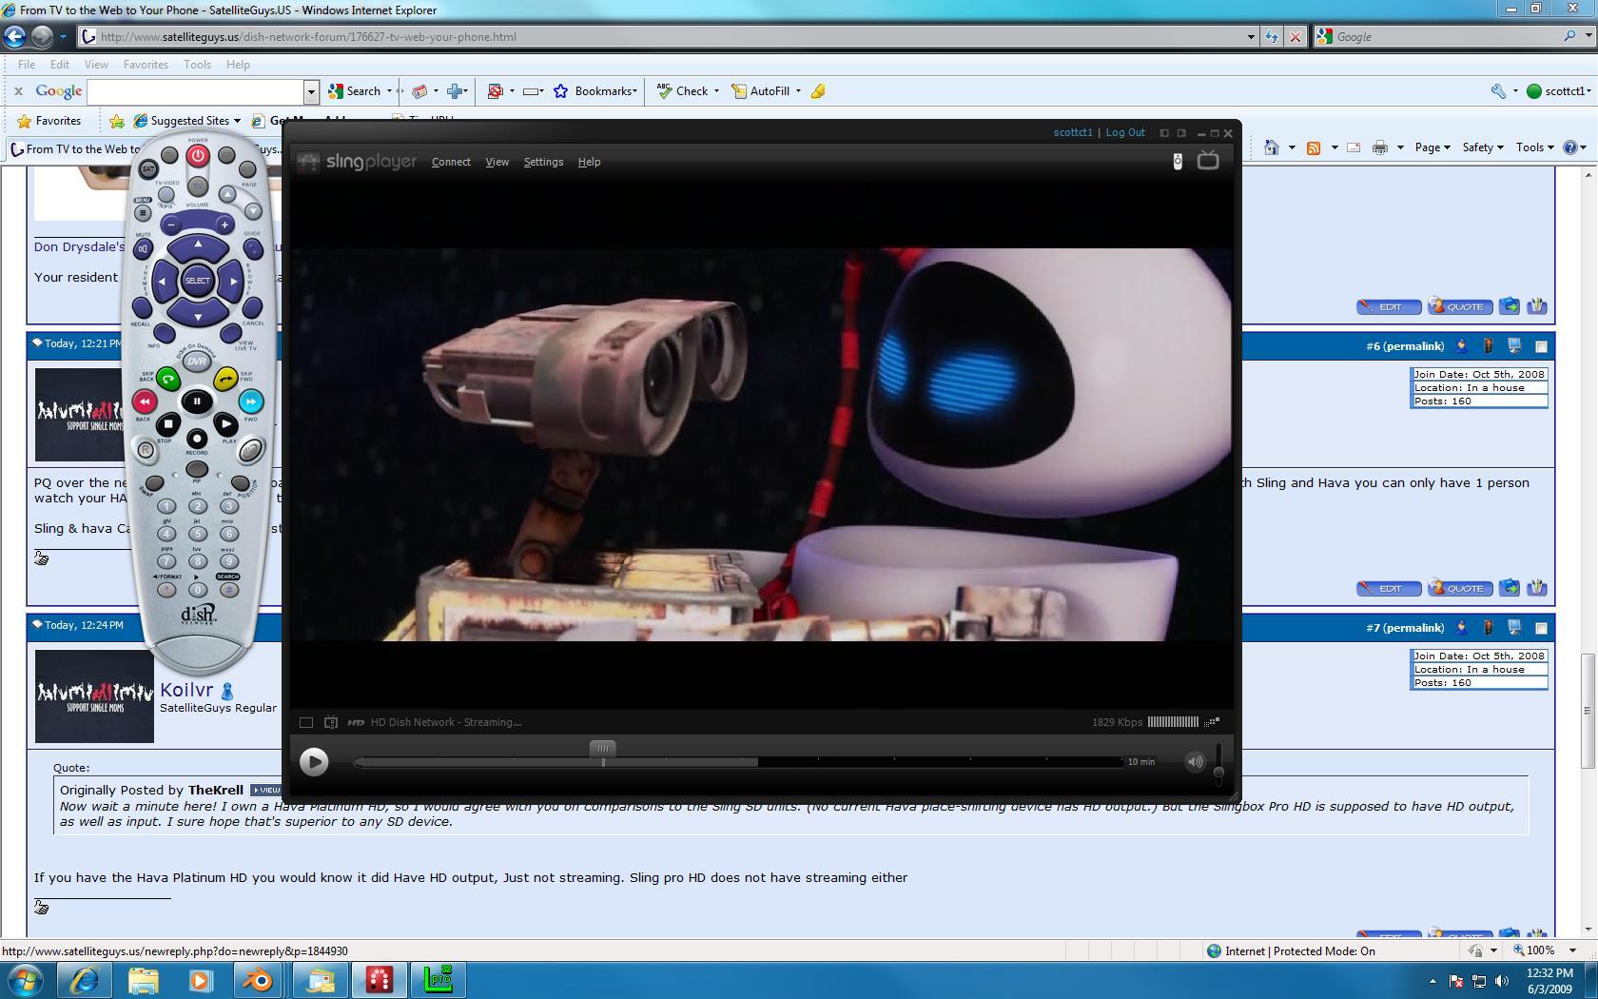
Task: Click the TV icon in SlingPlayer header
Action: [1208, 160]
